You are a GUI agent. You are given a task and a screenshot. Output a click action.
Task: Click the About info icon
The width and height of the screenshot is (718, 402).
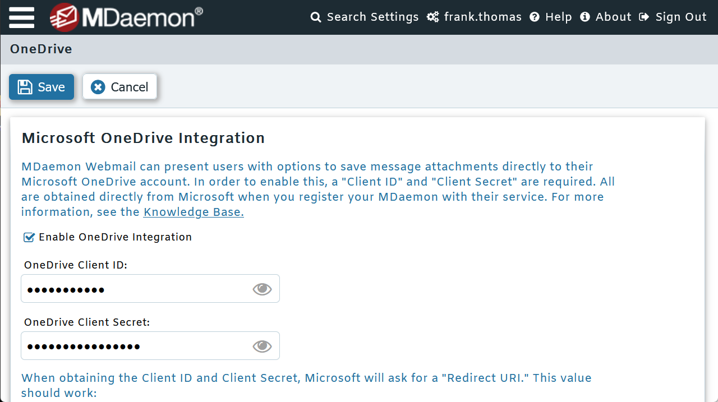tap(585, 17)
